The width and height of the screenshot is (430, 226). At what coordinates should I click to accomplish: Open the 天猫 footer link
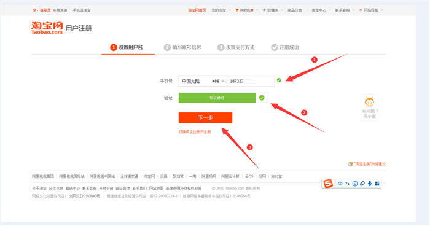tap(163, 176)
